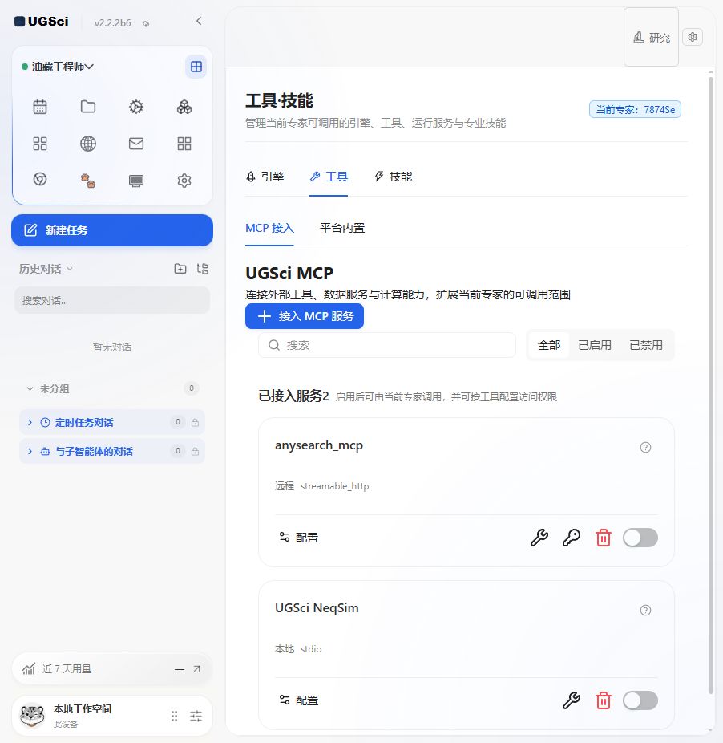Click the MCP 搜索 input field

tap(387, 345)
